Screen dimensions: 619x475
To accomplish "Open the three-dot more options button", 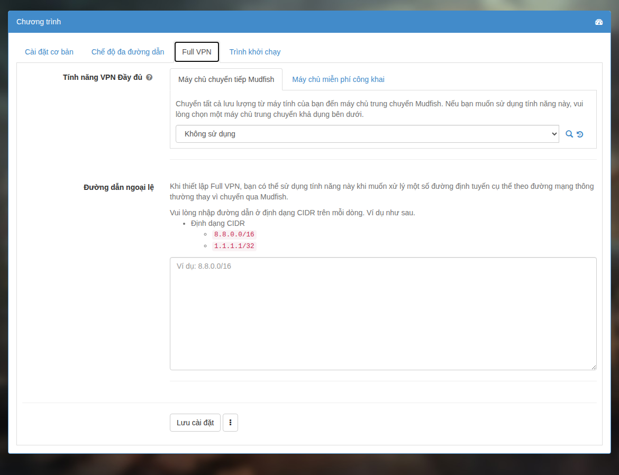I will (230, 423).
